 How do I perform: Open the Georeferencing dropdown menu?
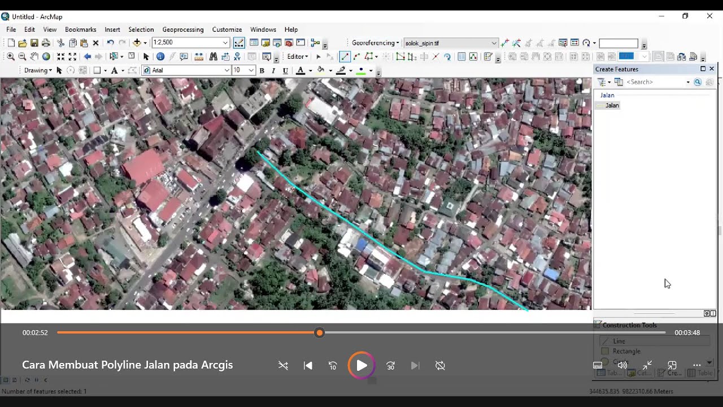tap(376, 43)
